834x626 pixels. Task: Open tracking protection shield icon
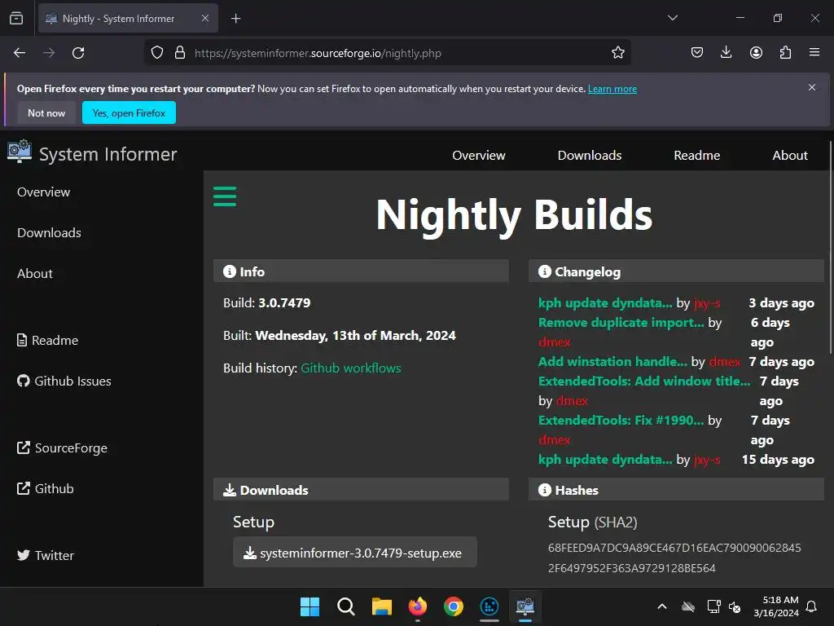tap(157, 53)
